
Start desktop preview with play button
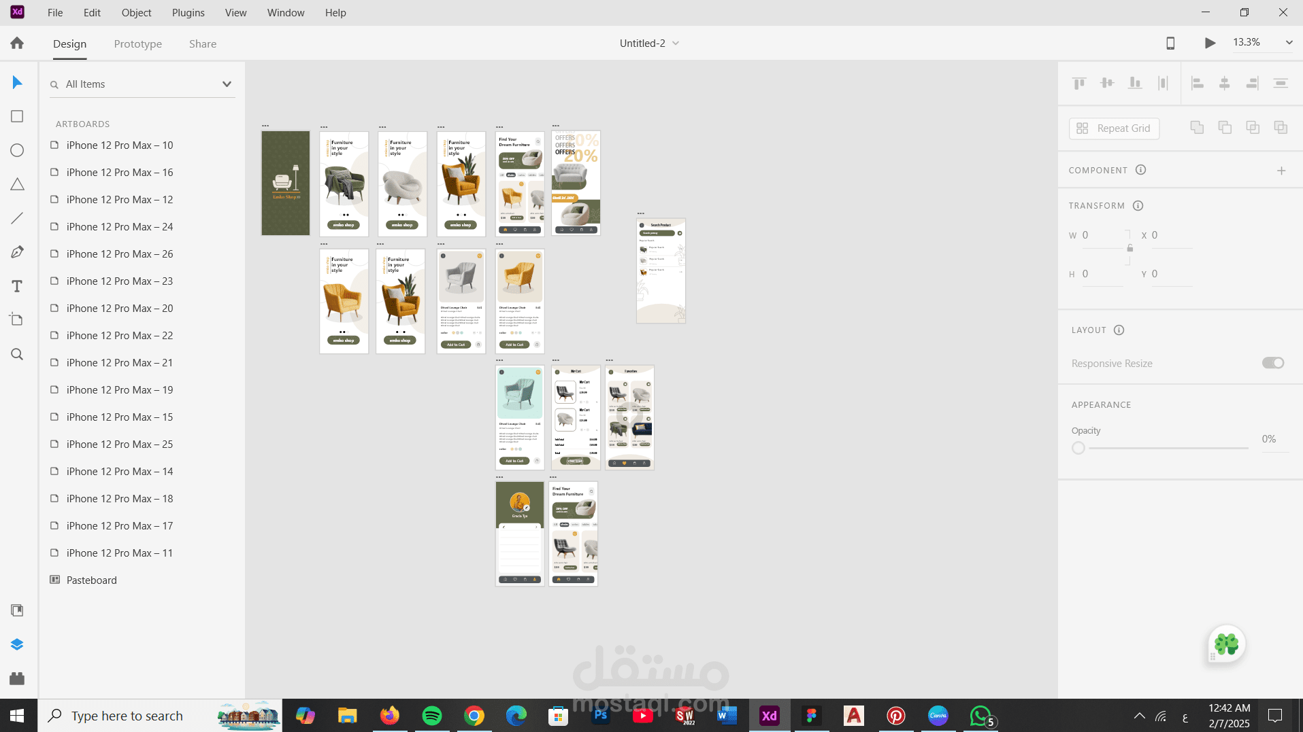pyautogui.click(x=1210, y=43)
